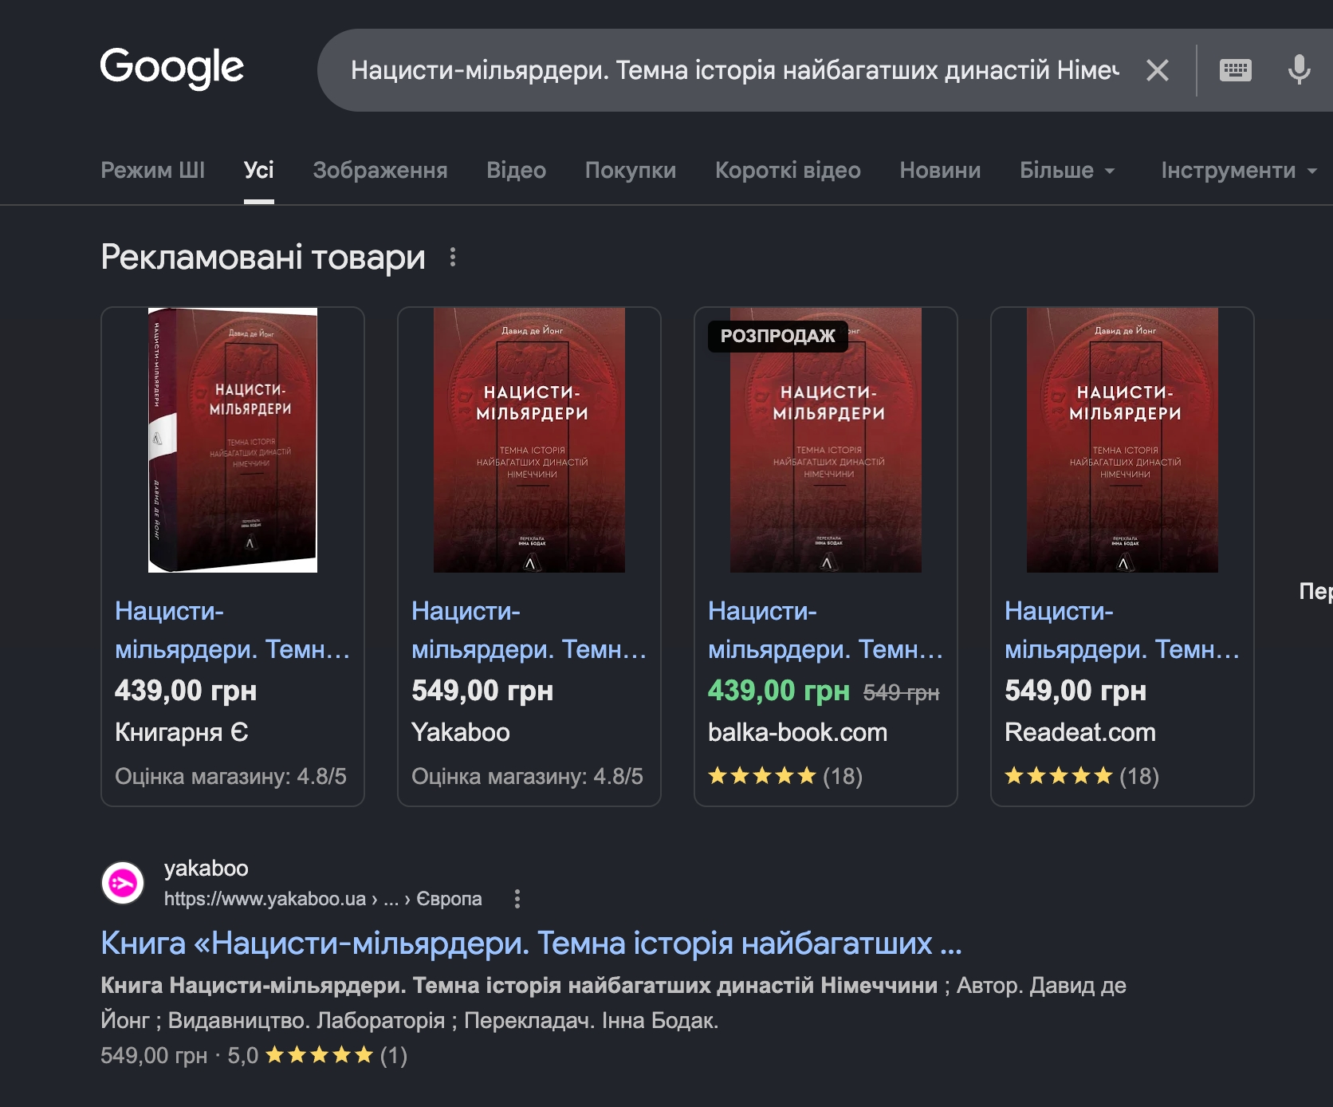Click store rating text under Книгарня Є
This screenshot has width=1333, height=1107.
(230, 776)
